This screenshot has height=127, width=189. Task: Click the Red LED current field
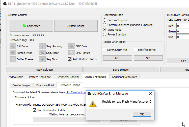click(x=183, y=26)
